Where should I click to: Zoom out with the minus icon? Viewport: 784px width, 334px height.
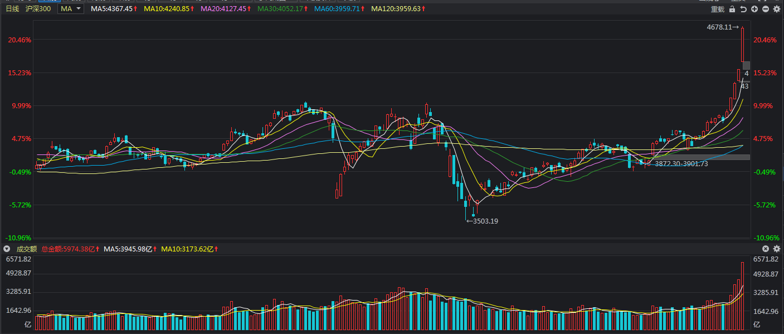click(x=766, y=9)
